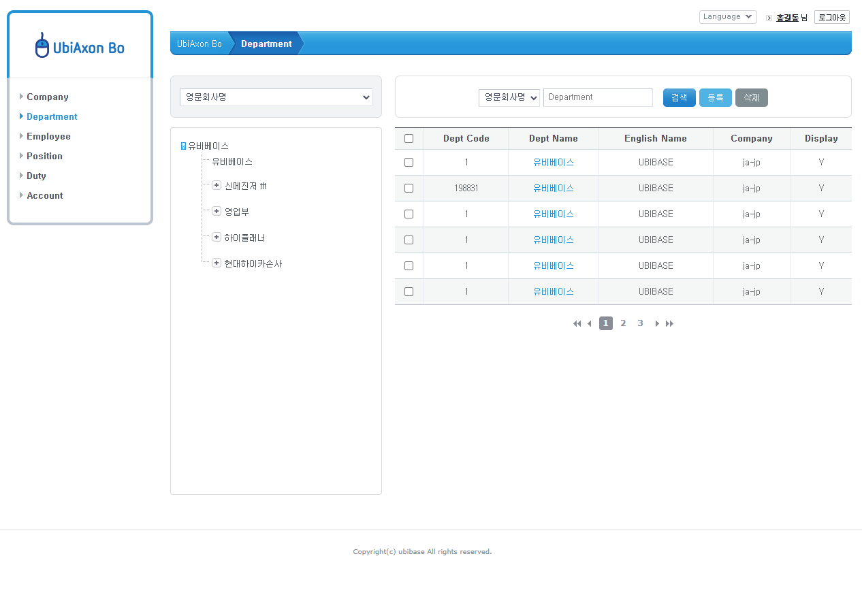Jump to last page arrow icon
Image resolution: width=862 pixels, height=603 pixels.
[x=669, y=324]
